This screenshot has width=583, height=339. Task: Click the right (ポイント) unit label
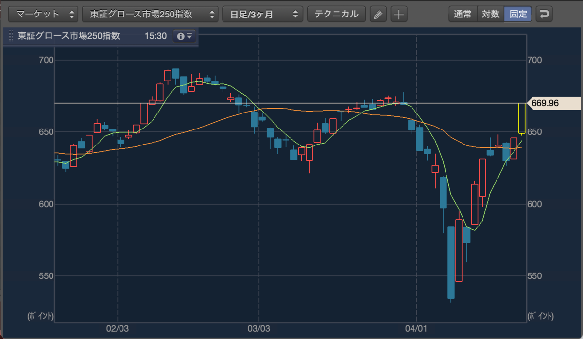pos(540,316)
